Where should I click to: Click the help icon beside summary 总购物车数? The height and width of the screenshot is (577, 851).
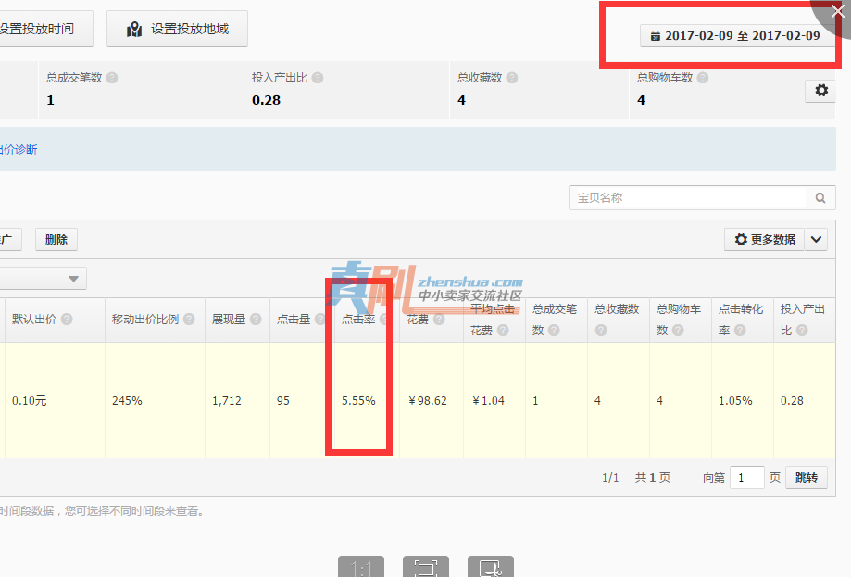click(x=702, y=78)
